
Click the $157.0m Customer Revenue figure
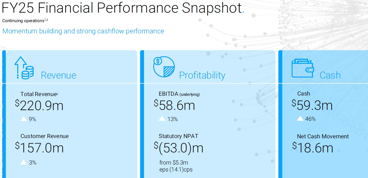(x=39, y=148)
